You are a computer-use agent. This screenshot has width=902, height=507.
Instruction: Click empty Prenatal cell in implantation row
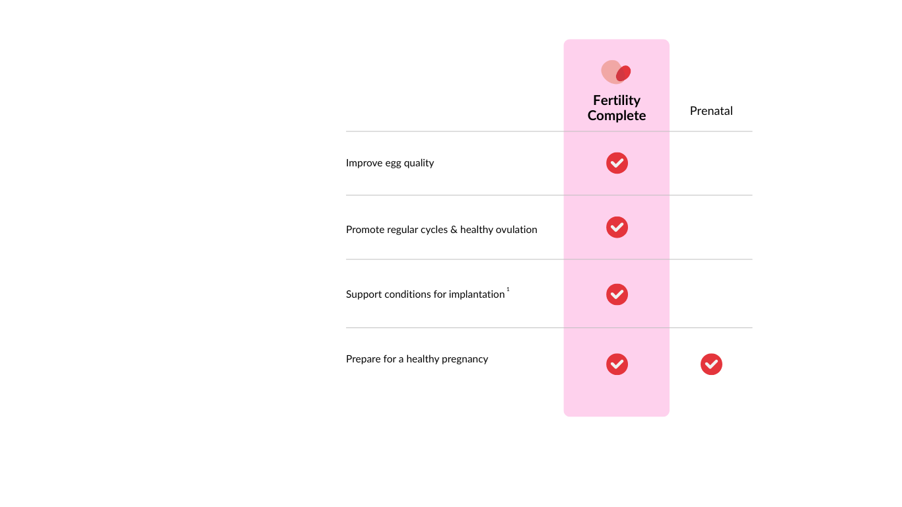(711, 294)
